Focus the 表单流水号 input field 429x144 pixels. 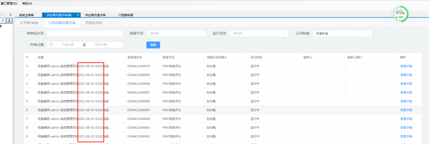(x=85, y=33)
